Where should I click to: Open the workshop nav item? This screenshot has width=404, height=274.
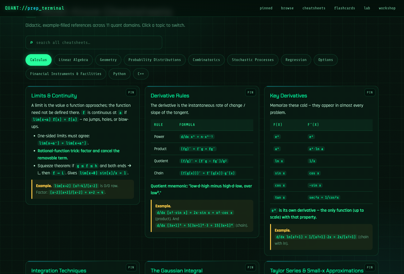click(387, 8)
